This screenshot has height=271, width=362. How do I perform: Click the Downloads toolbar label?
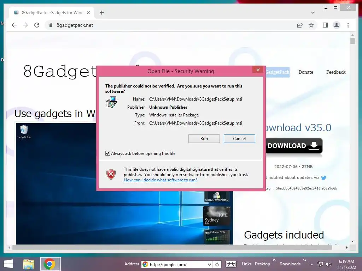[290, 264]
